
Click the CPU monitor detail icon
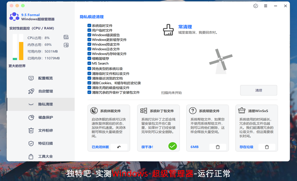tap(66, 37)
